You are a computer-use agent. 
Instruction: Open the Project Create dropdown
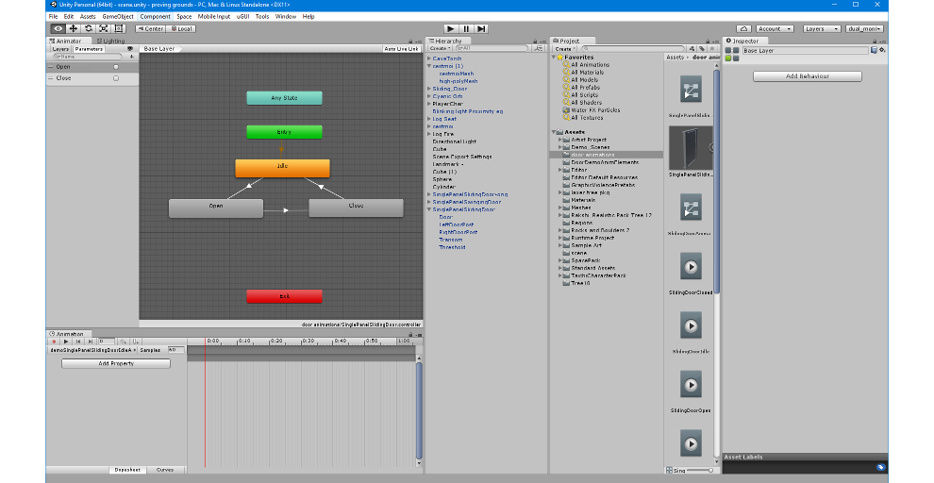(565, 49)
